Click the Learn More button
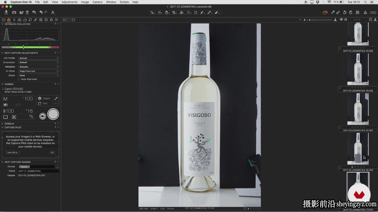 [x=12, y=152]
